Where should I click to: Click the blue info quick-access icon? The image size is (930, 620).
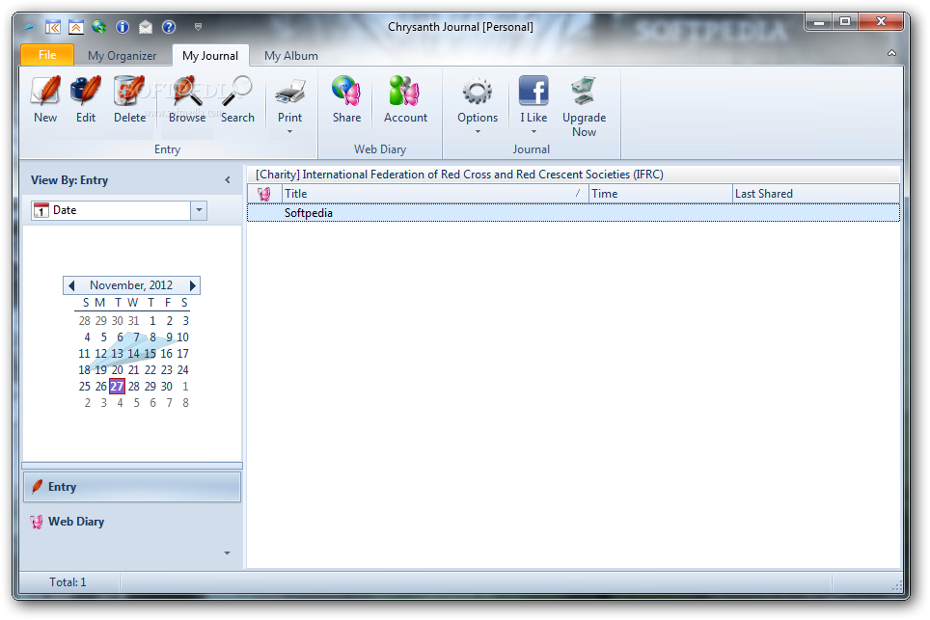pyautogui.click(x=123, y=27)
